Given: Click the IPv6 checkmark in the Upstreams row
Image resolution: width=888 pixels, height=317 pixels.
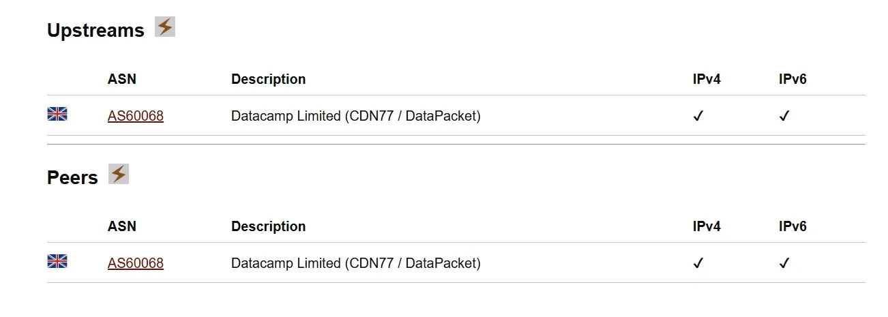Looking at the screenshot, I should click(784, 117).
